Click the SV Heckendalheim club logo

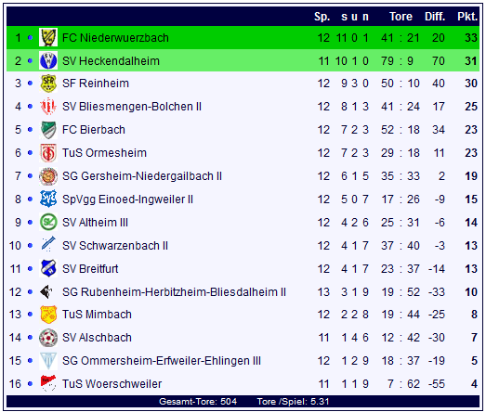pos(48,60)
